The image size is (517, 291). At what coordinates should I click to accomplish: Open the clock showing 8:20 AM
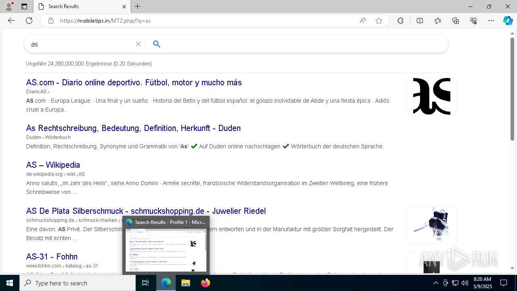(x=482, y=283)
